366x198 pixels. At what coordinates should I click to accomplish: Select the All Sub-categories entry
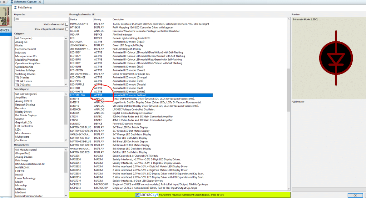tap(26, 94)
